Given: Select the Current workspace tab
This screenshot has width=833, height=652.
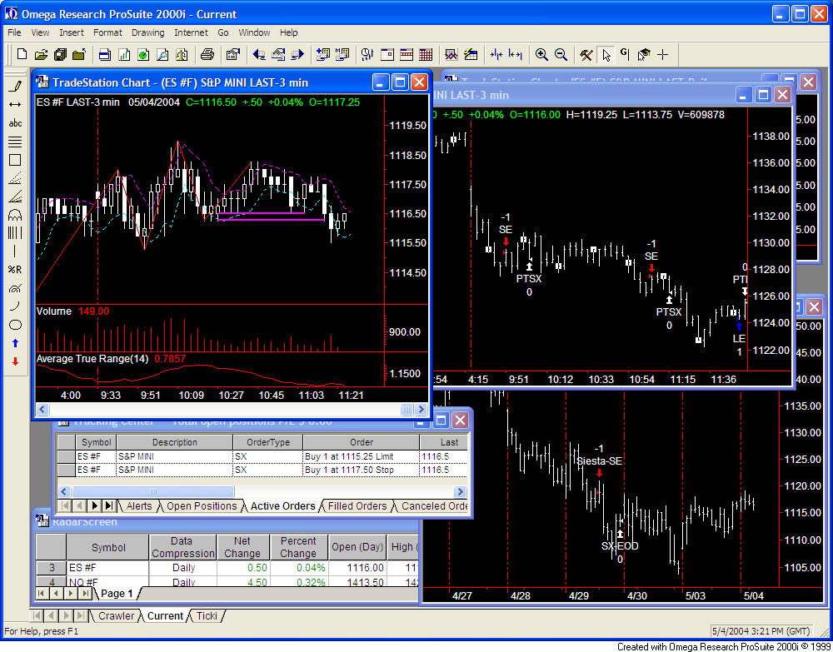Looking at the screenshot, I should (x=165, y=616).
